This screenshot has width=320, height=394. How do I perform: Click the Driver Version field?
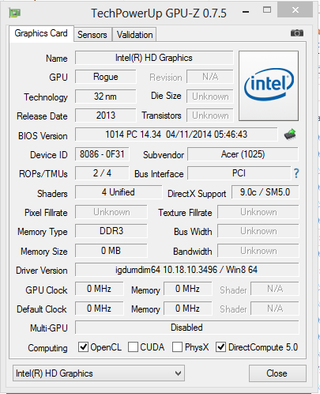[x=187, y=270]
